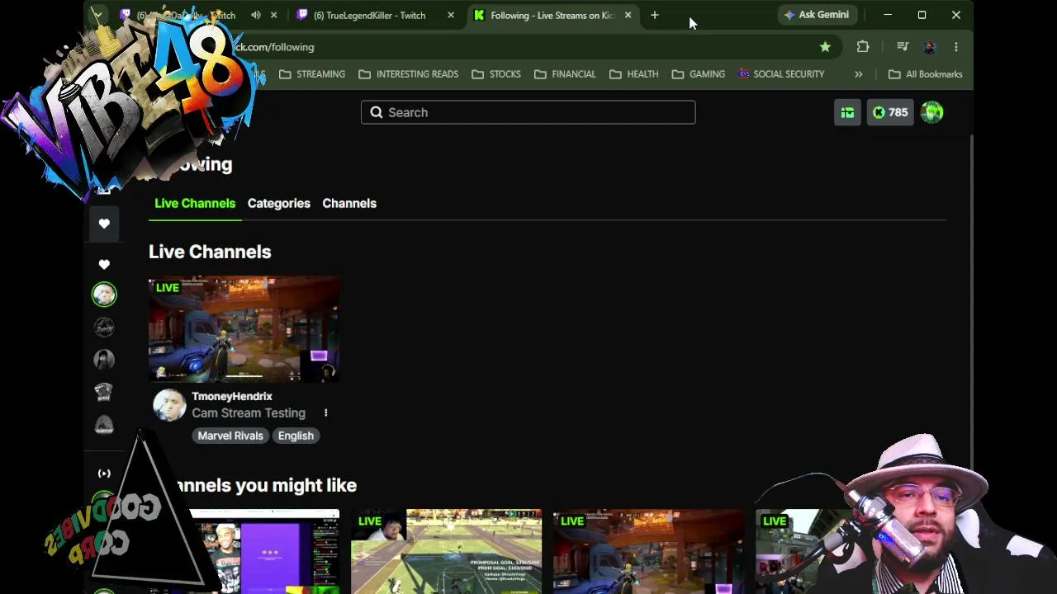Image resolution: width=1057 pixels, height=594 pixels.
Task: Click the lower heart icon in sidebar
Action: click(x=104, y=265)
